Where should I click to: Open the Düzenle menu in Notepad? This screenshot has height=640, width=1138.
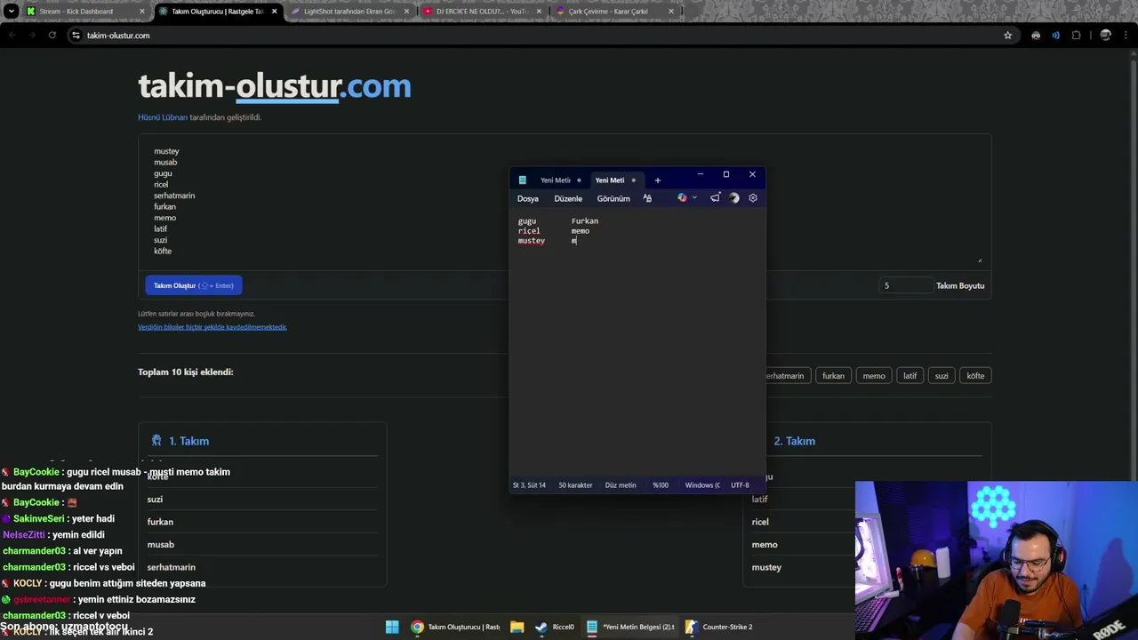point(568,199)
